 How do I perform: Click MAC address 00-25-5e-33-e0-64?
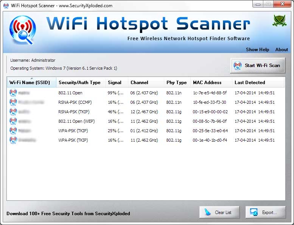click(210, 131)
